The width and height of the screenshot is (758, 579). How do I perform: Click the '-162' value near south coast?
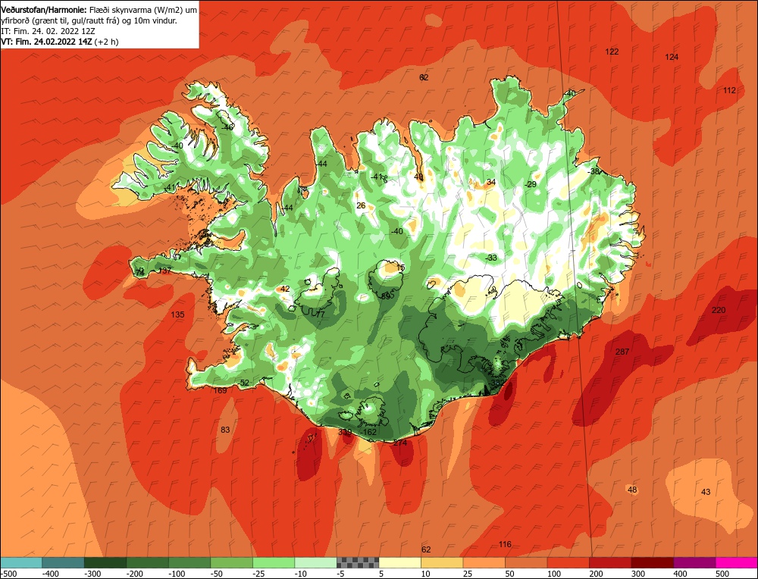369,432
